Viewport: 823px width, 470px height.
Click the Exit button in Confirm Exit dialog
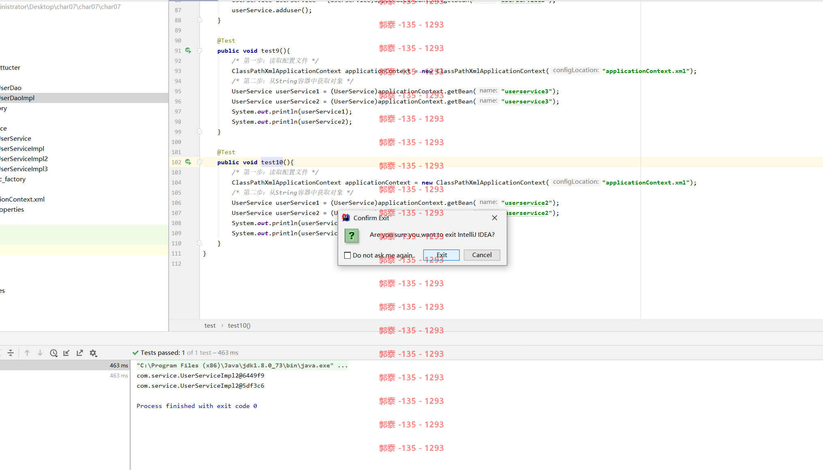coord(441,255)
